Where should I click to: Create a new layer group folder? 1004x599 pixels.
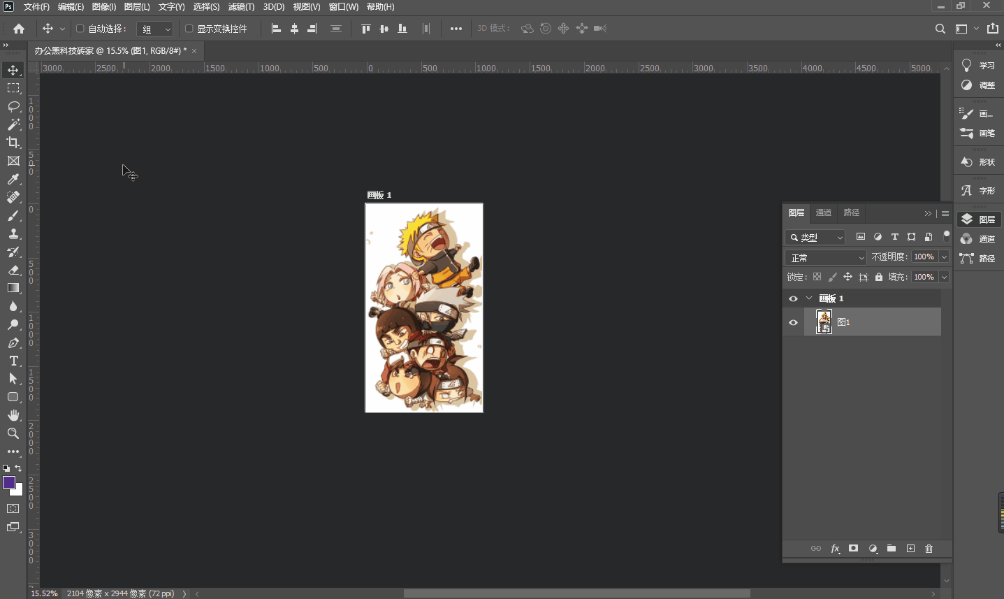[x=892, y=549]
